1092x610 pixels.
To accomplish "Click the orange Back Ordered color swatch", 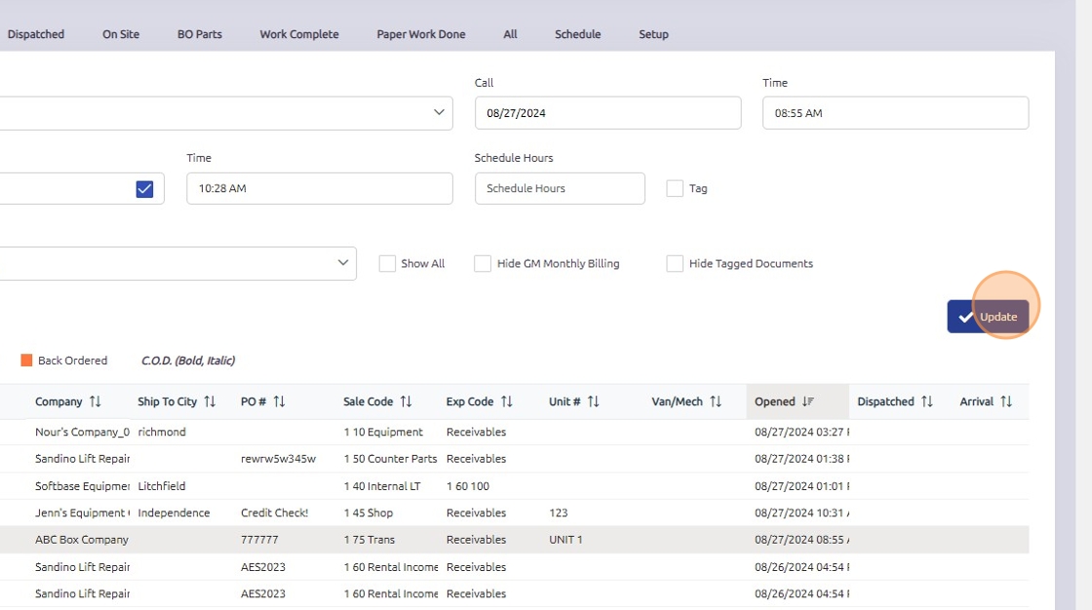I will (x=27, y=361).
